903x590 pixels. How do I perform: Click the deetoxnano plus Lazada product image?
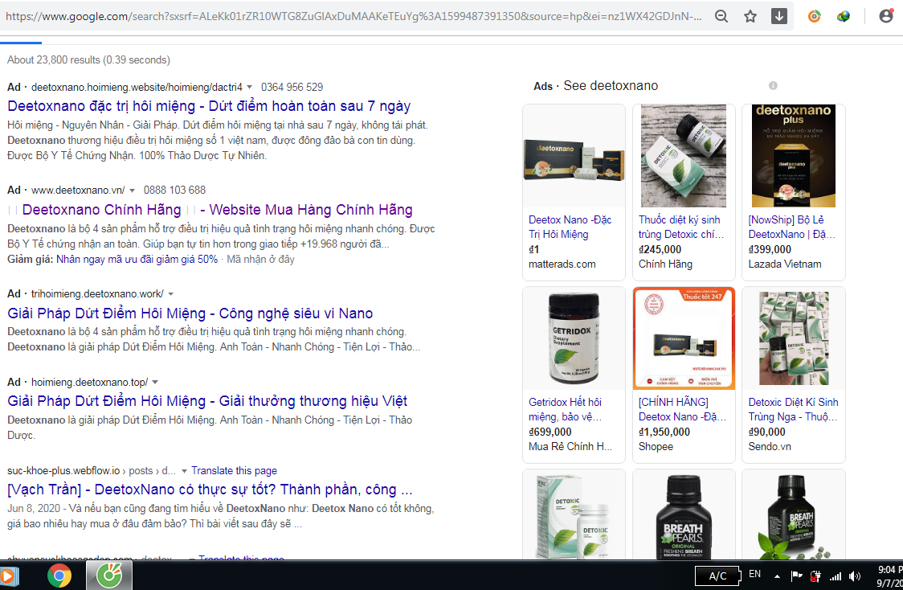793,156
